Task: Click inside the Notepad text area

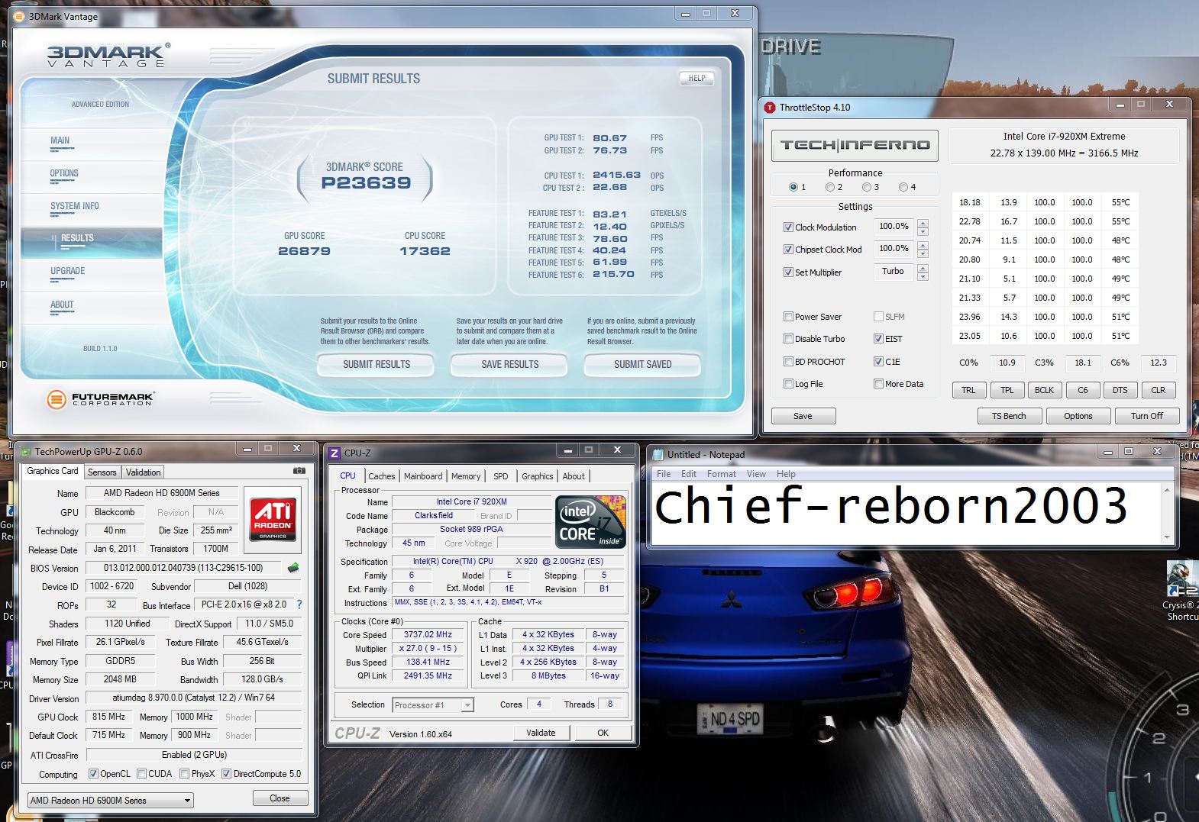Action: click(x=907, y=514)
